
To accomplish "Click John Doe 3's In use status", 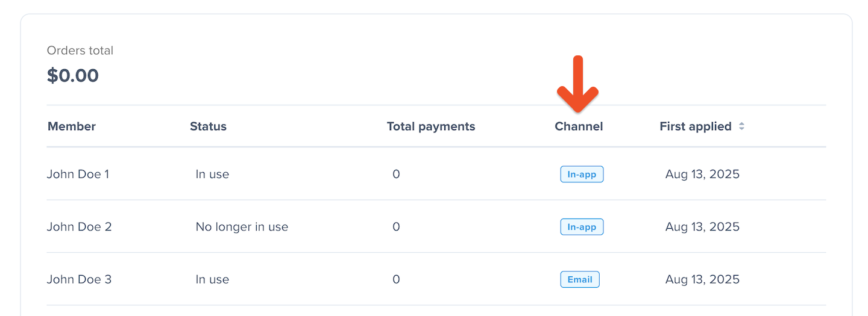I will tap(212, 279).
